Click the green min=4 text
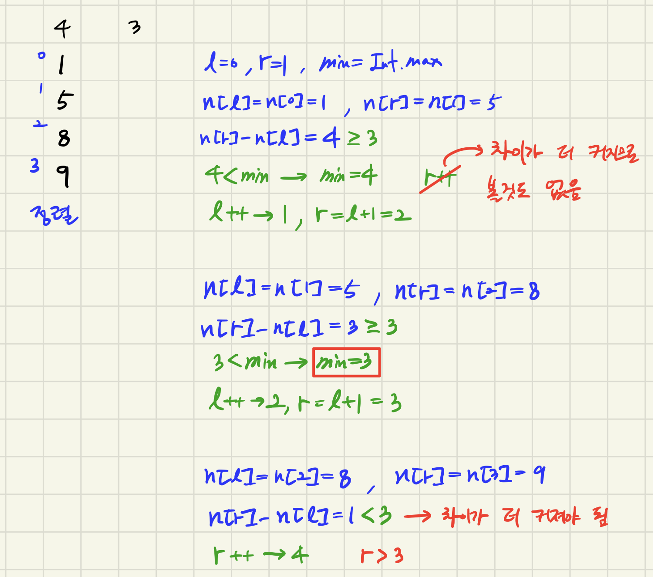This screenshot has width=653, height=577. pos(348,176)
